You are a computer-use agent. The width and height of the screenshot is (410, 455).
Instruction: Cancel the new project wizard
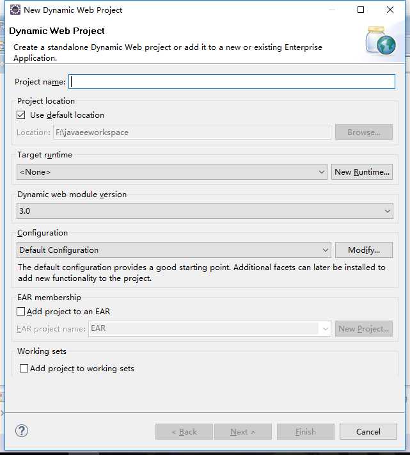[x=368, y=432]
